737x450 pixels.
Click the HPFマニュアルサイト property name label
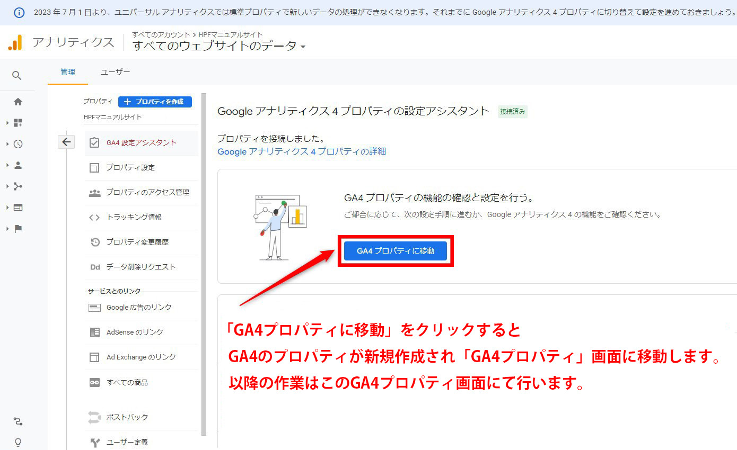click(112, 117)
